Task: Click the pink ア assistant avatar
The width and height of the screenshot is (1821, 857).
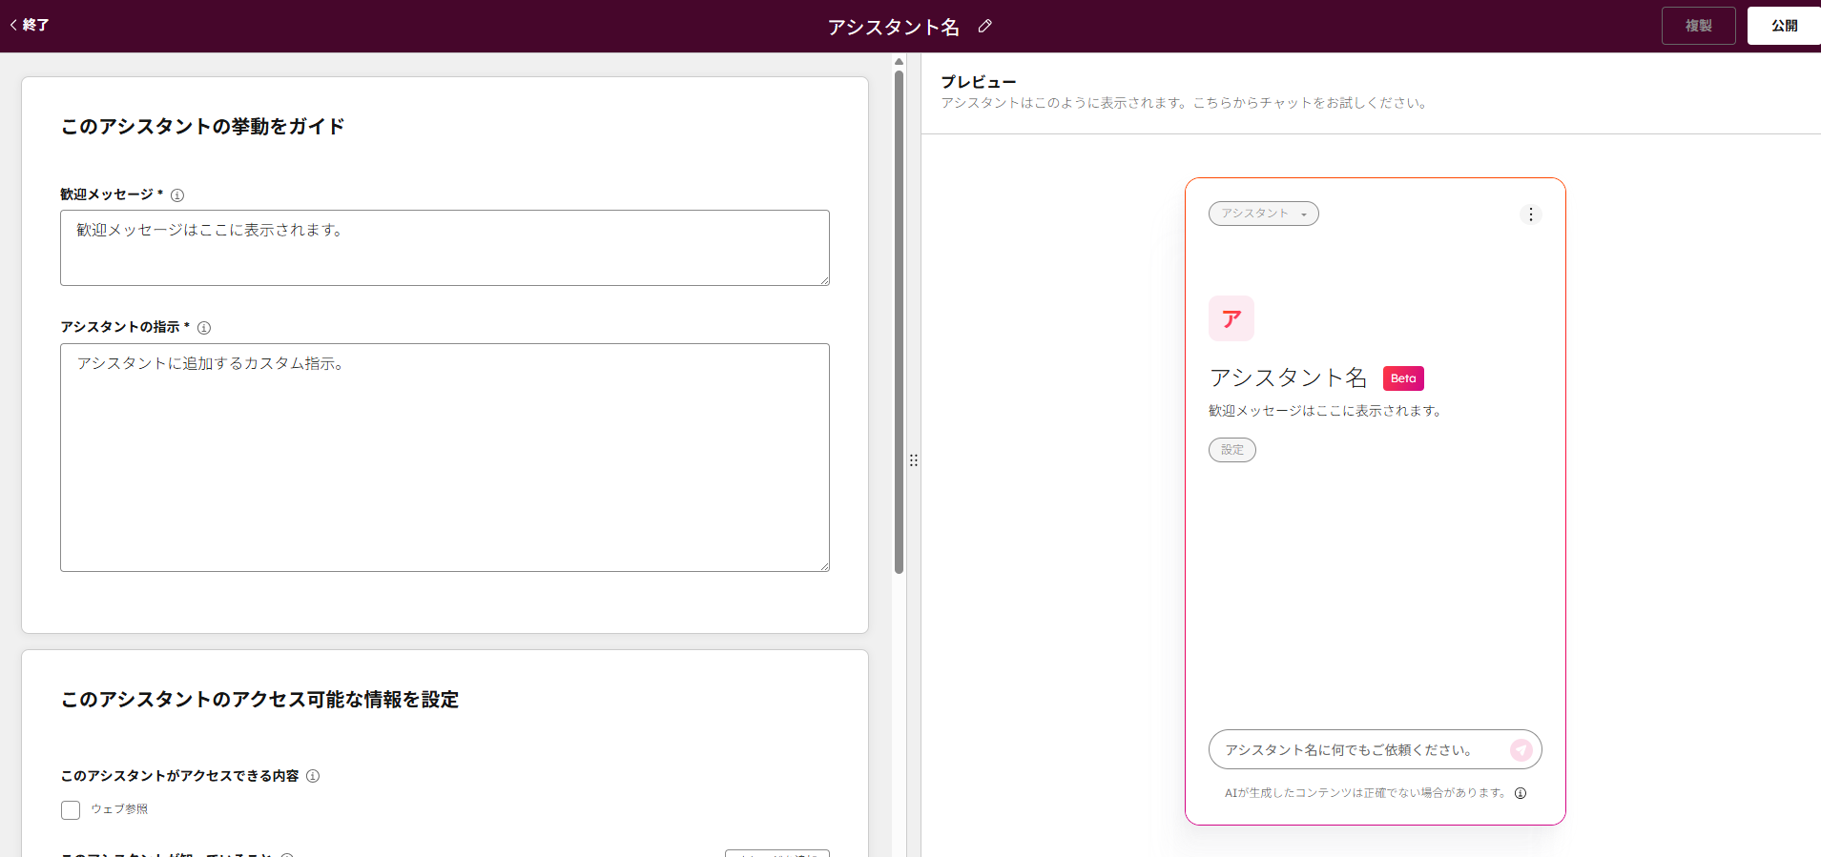Action: pyautogui.click(x=1231, y=318)
